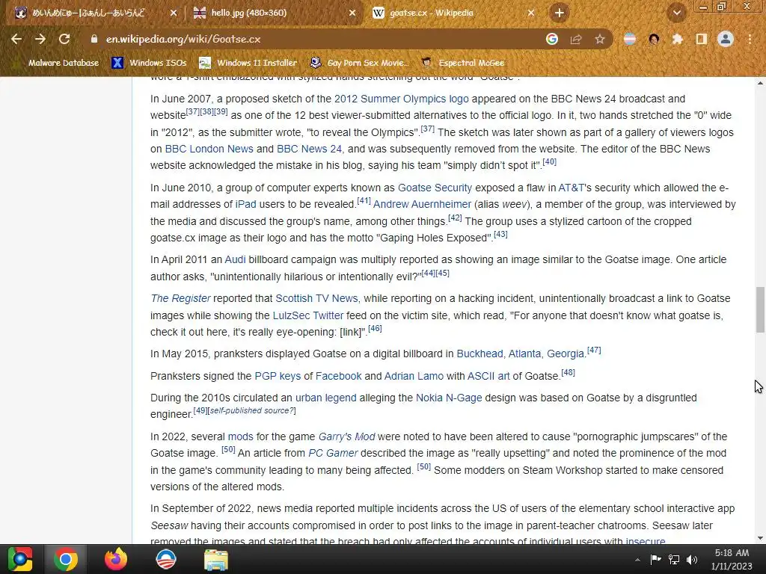Open the Andrew Auernheimer link
Screen dimensions: 766x574
422,205
